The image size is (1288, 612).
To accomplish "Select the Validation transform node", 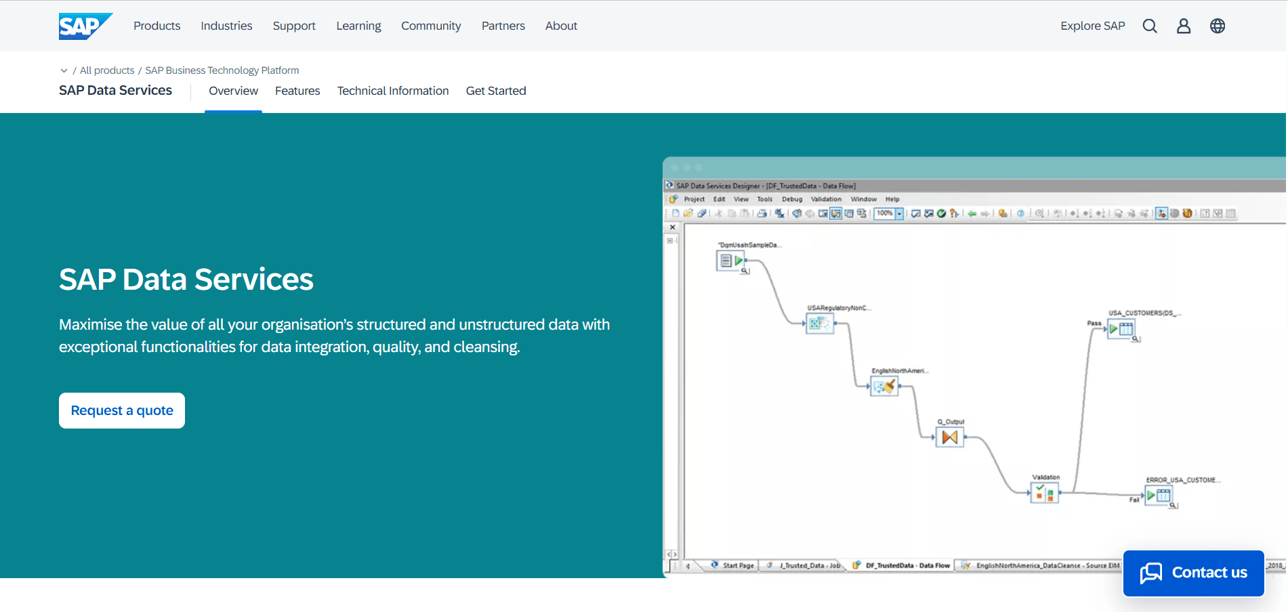I will [1045, 493].
